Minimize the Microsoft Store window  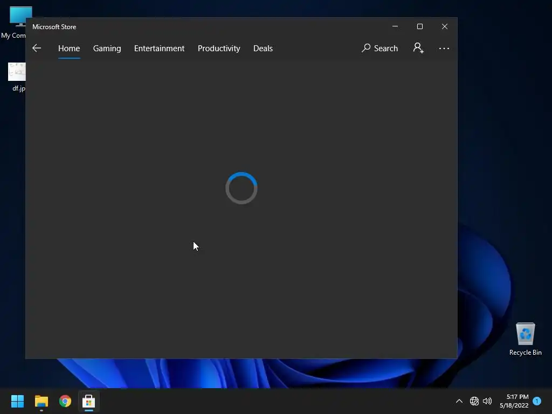click(395, 26)
